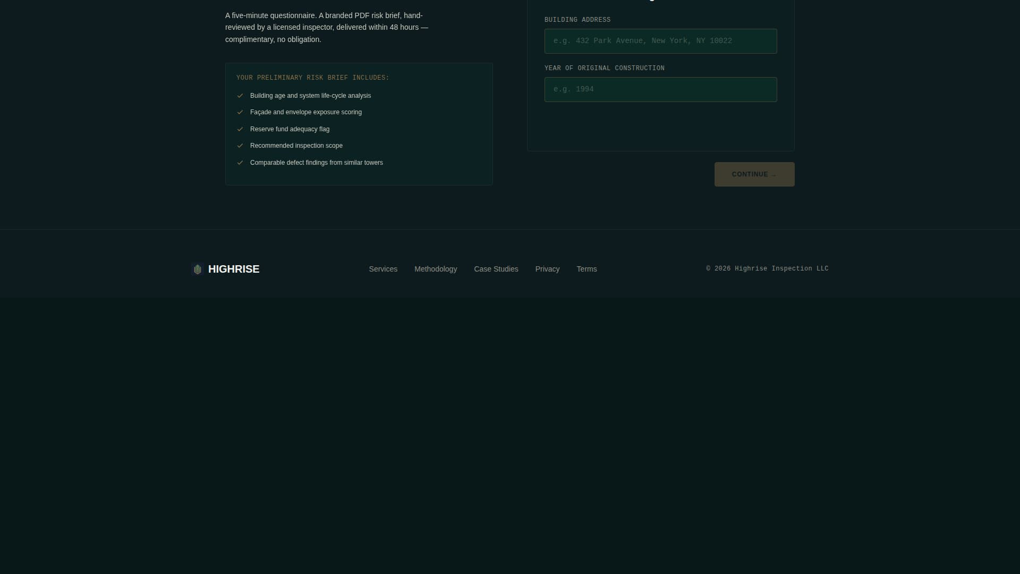This screenshot has height=574, width=1020.
Task: Focus the Building Address input field
Action: 660,41
